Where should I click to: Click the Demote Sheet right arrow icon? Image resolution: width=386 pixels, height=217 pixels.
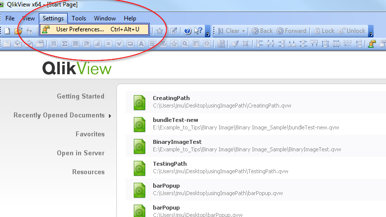pyautogui.click(x=29, y=44)
